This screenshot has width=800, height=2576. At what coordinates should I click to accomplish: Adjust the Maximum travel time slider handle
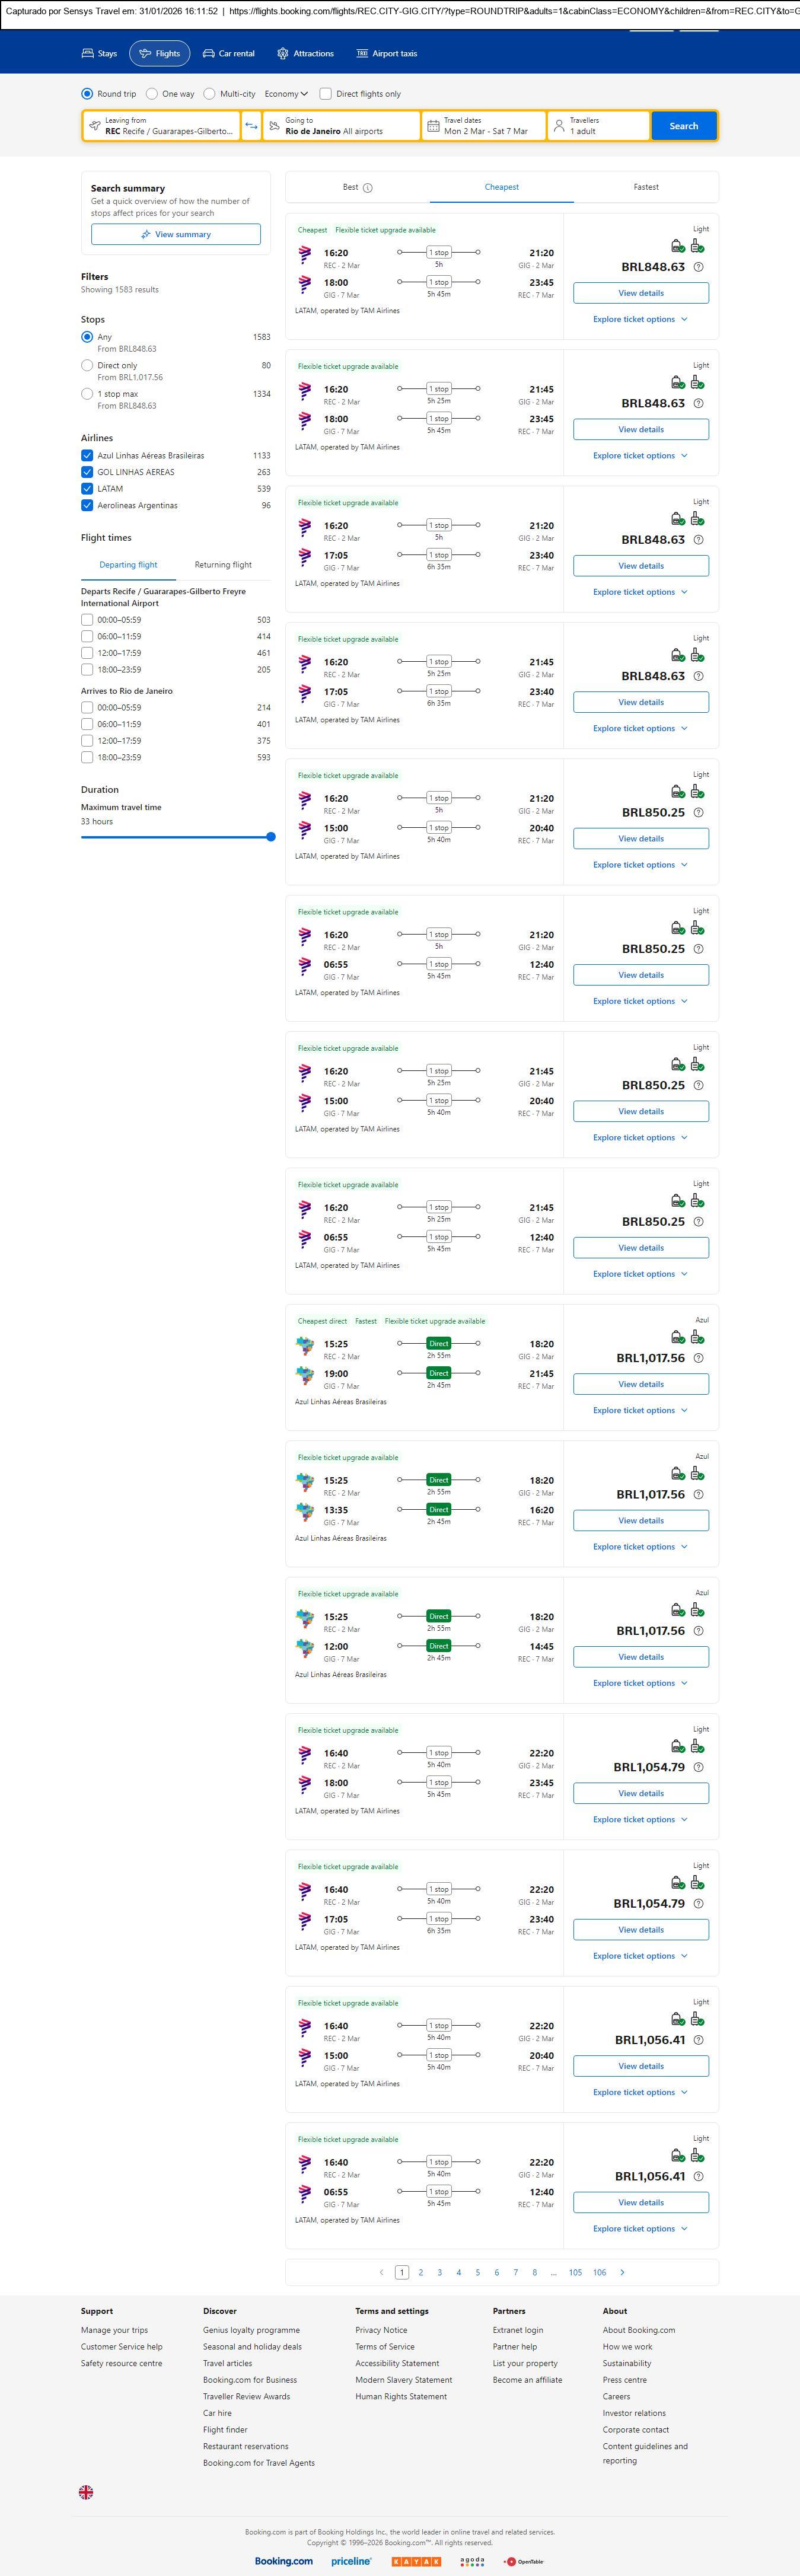(x=271, y=837)
